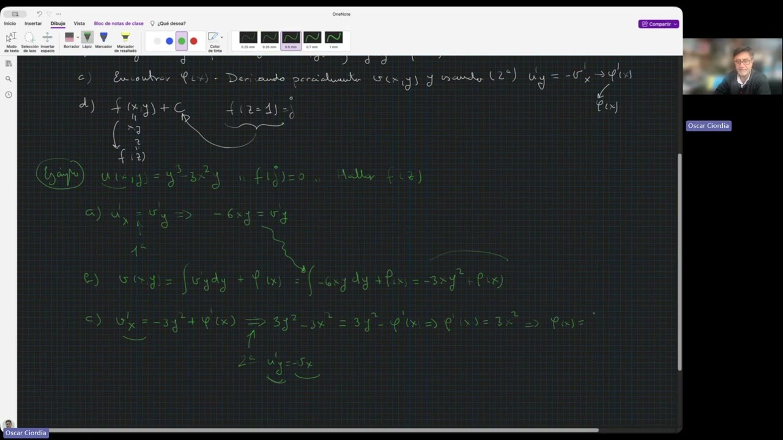Switch to the Dibujo ribbon tab
Viewport: 783px width, 440px height.
click(x=58, y=23)
